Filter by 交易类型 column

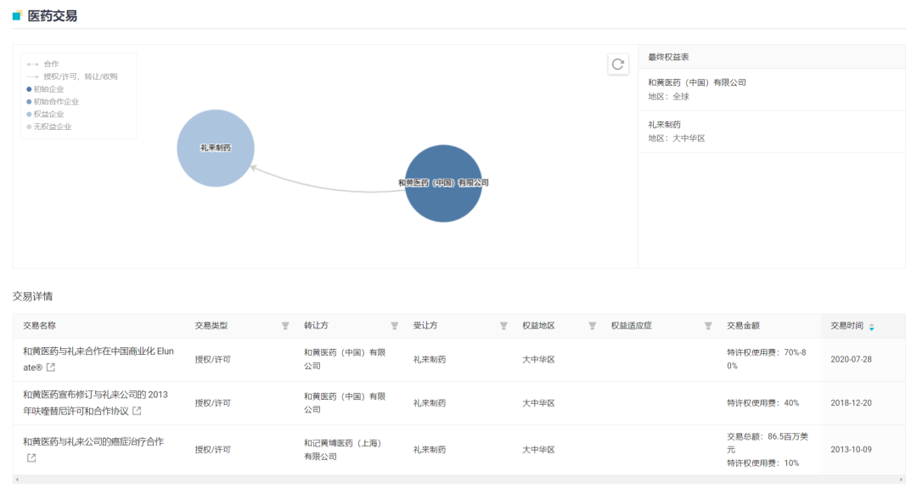tap(285, 326)
